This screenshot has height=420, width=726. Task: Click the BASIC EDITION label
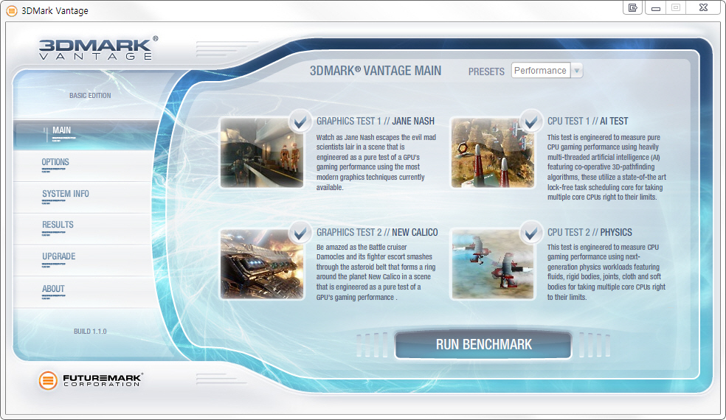tap(90, 95)
